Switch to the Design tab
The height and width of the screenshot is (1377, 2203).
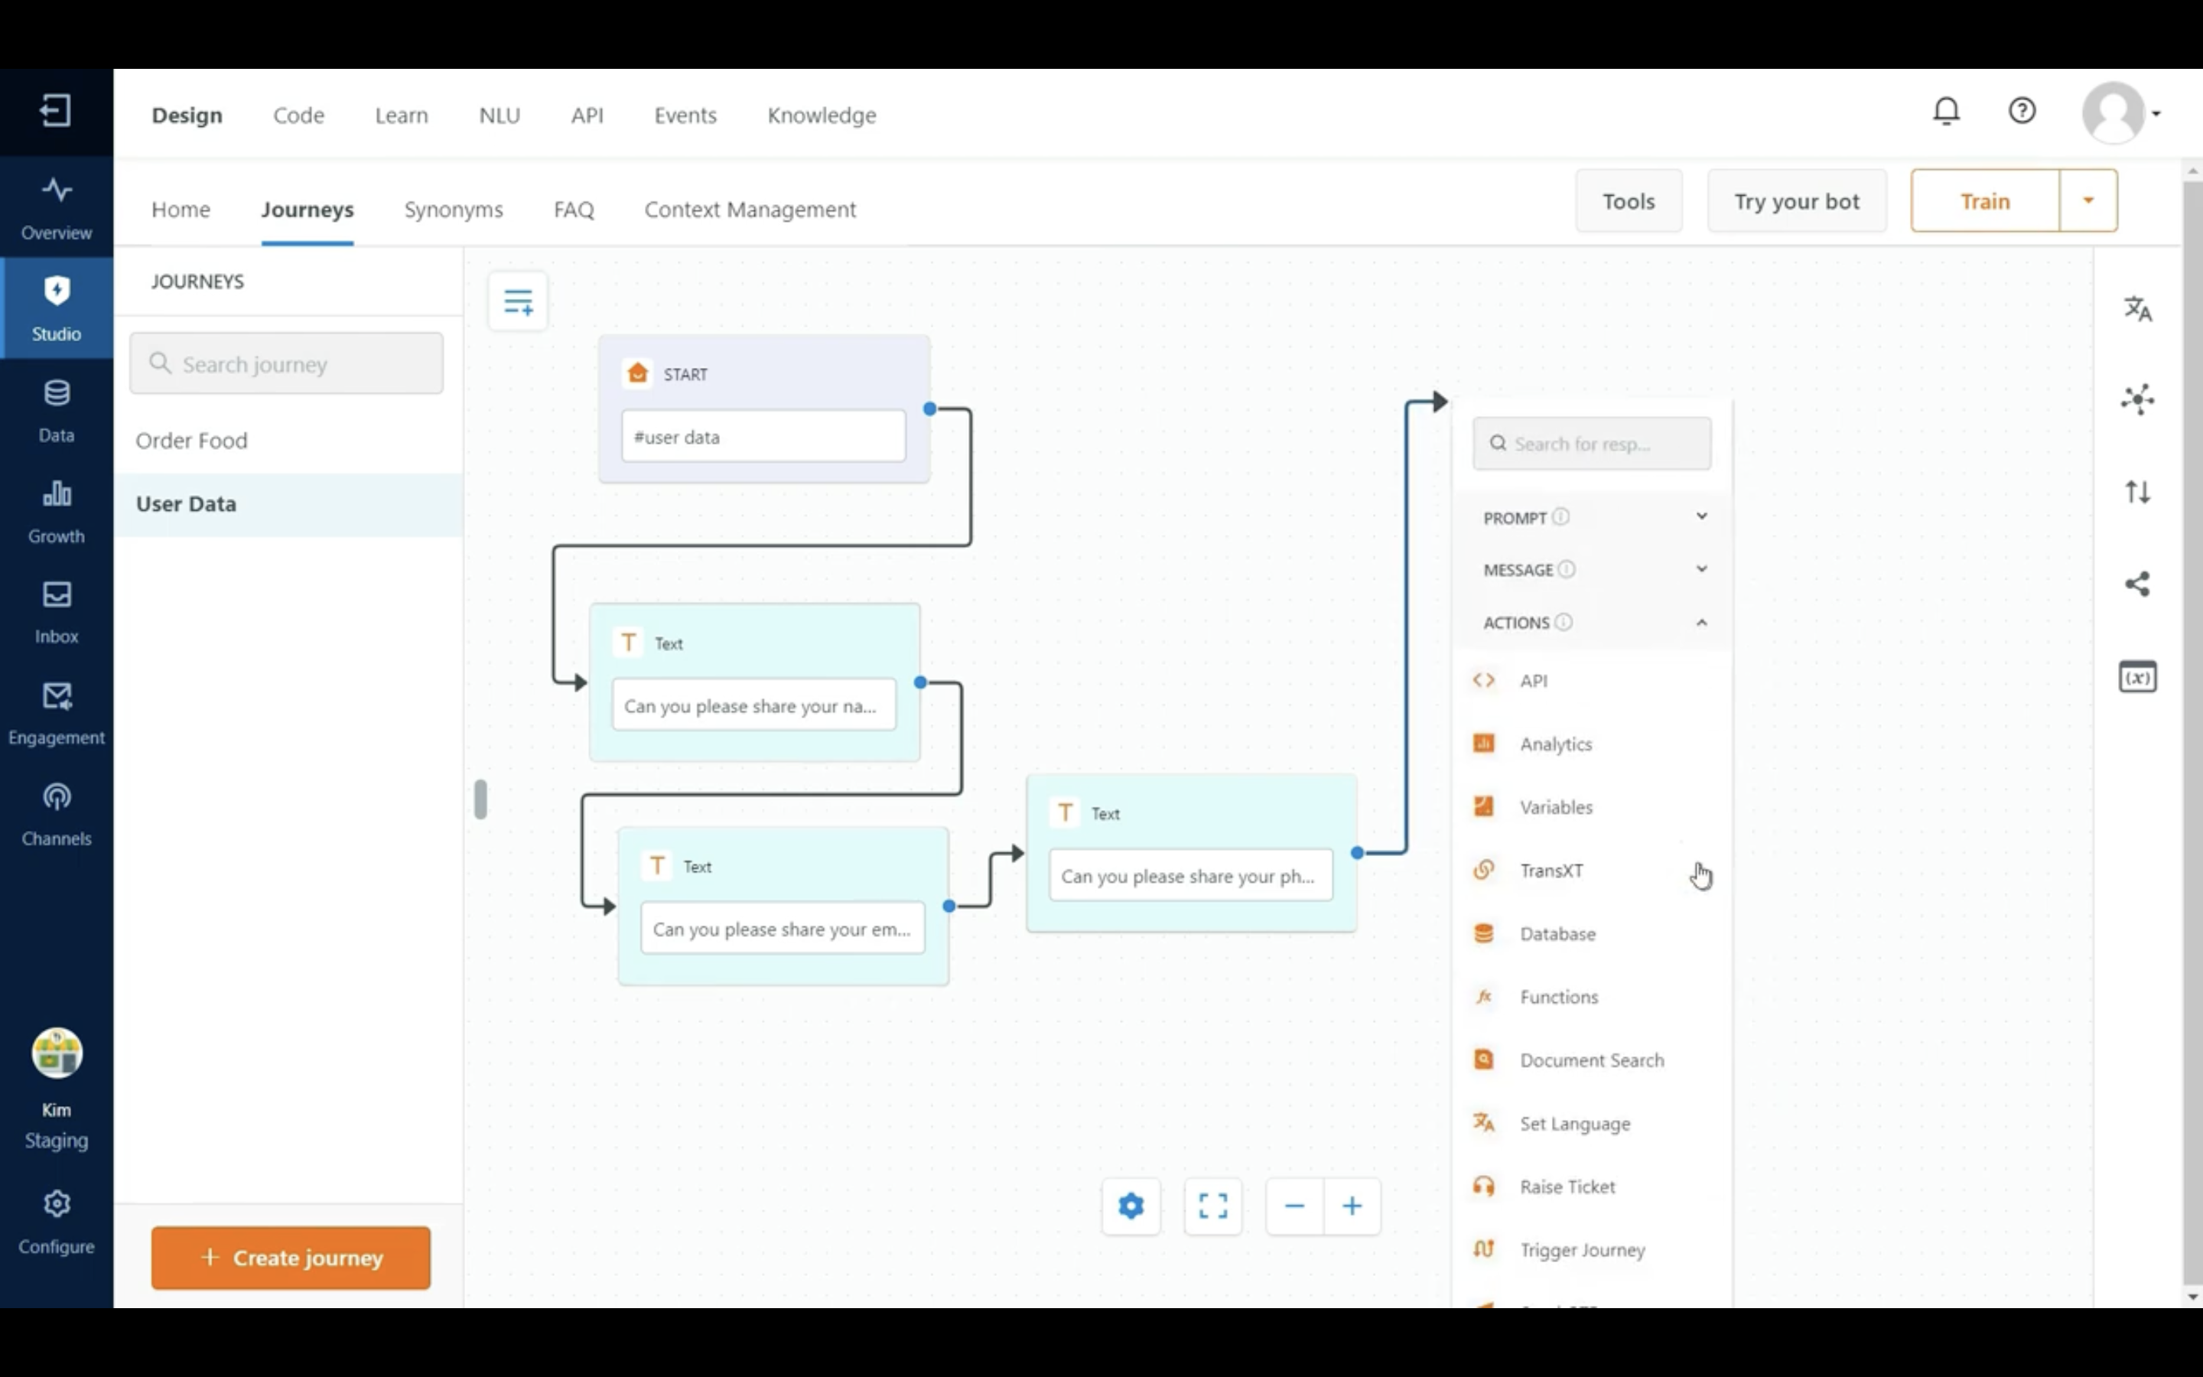tap(187, 116)
